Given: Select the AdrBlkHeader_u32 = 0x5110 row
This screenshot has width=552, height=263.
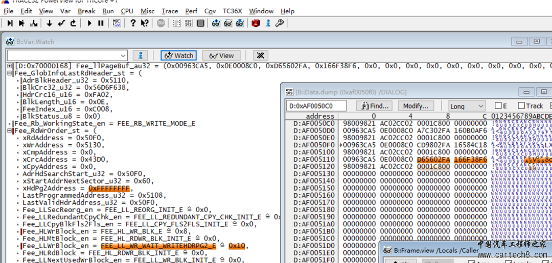Looking at the screenshot, I should [x=76, y=81].
